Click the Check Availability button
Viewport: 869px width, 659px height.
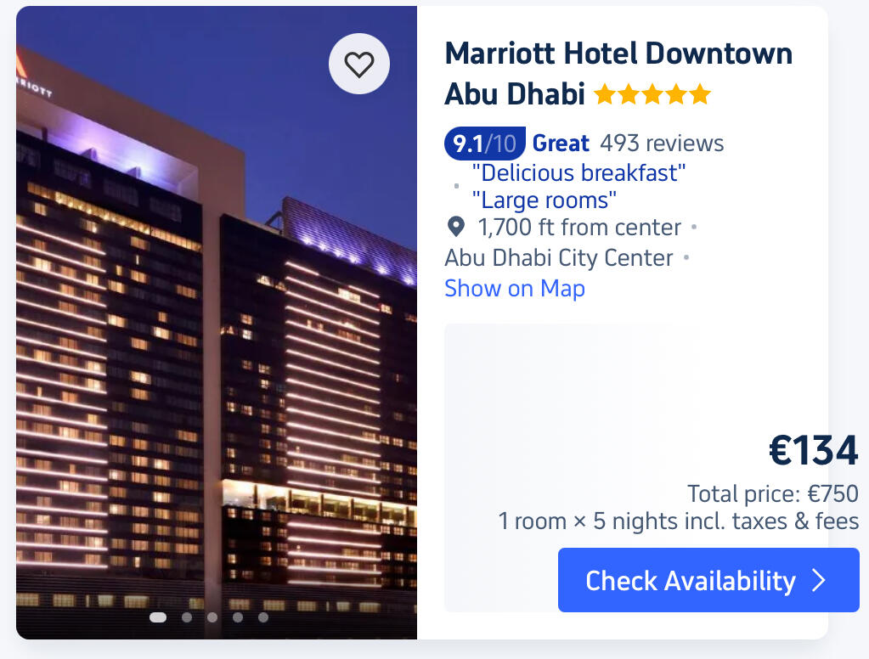pos(708,580)
